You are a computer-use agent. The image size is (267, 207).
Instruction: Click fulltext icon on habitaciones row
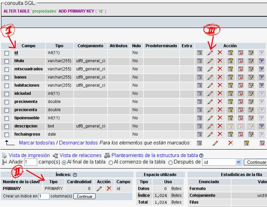(x=261, y=85)
